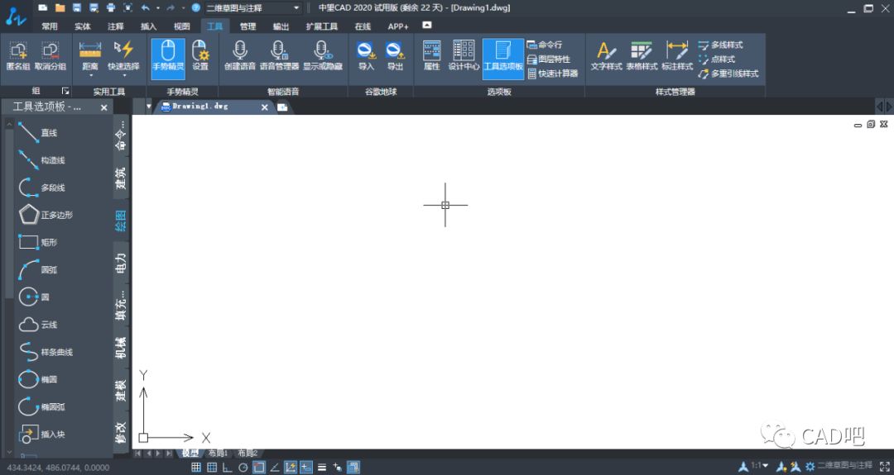
Task: Switch to the 布局1 layout tab
Action: click(218, 454)
